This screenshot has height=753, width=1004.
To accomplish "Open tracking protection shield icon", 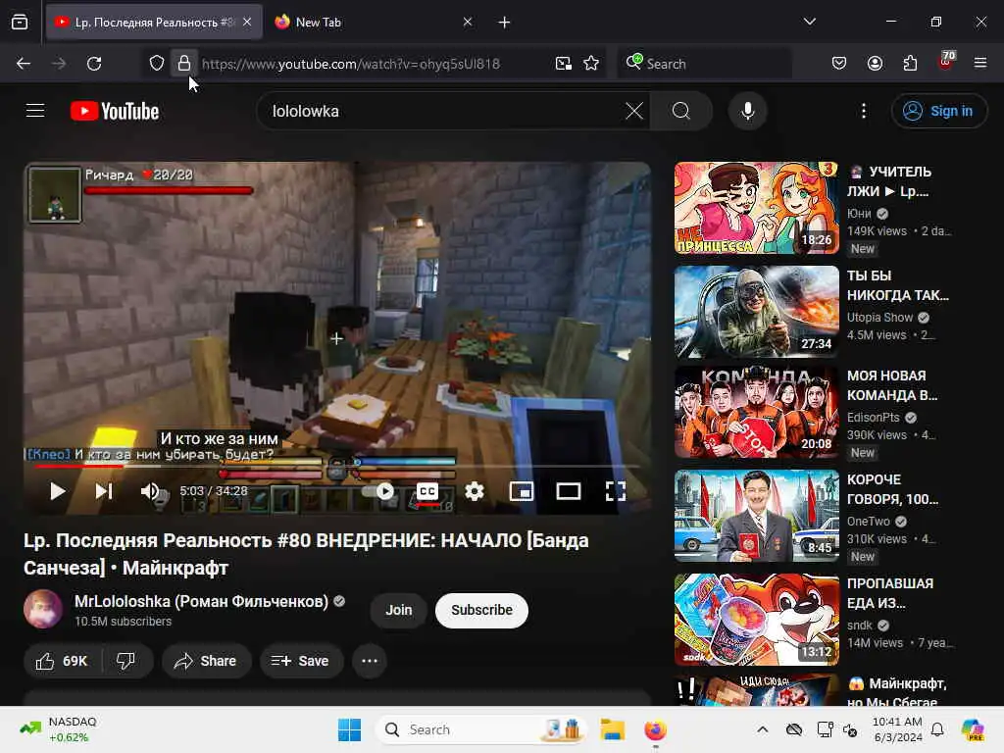I will coord(157,64).
